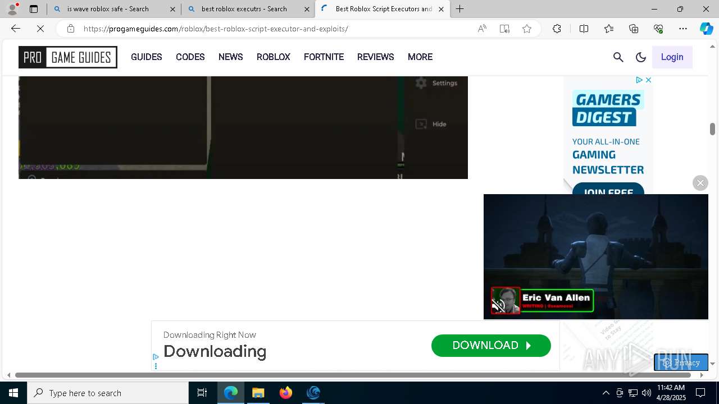
Task: Open AdChoices icon on Downloading ad
Action: (156, 357)
